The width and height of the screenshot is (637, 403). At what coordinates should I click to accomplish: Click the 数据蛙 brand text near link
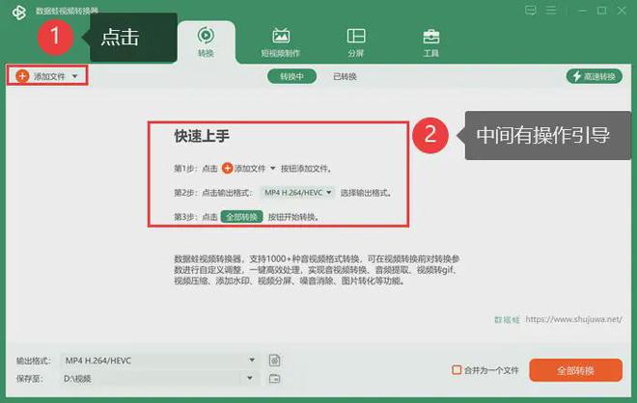(x=507, y=320)
